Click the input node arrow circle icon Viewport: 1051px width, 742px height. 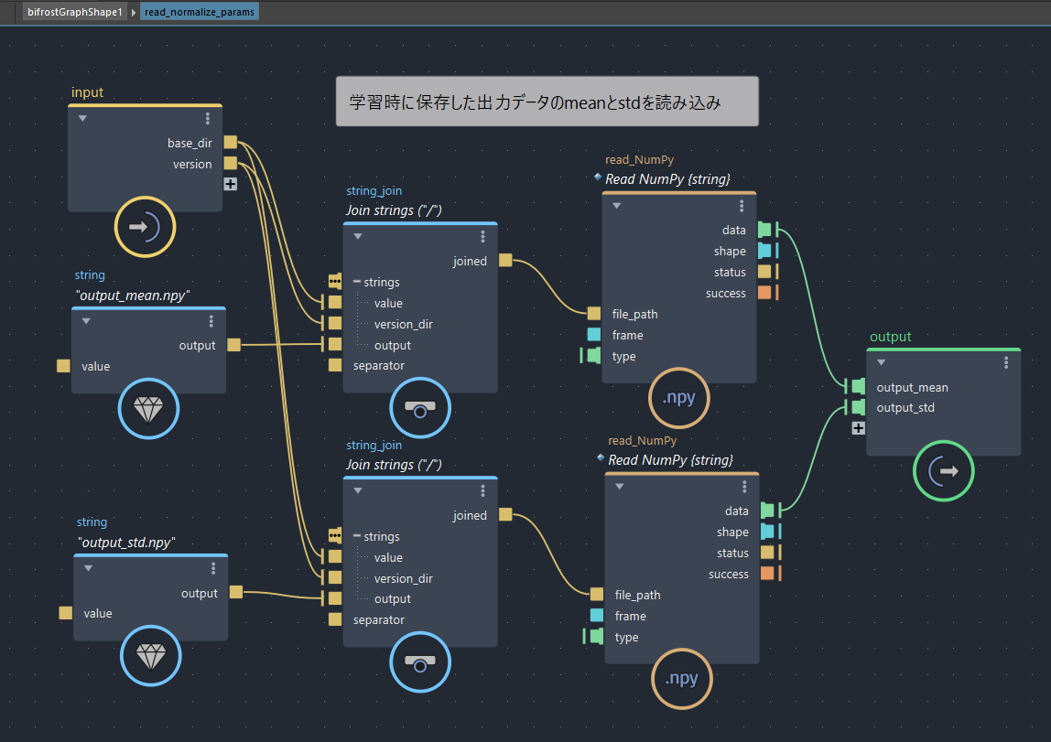tap(145, 227)
